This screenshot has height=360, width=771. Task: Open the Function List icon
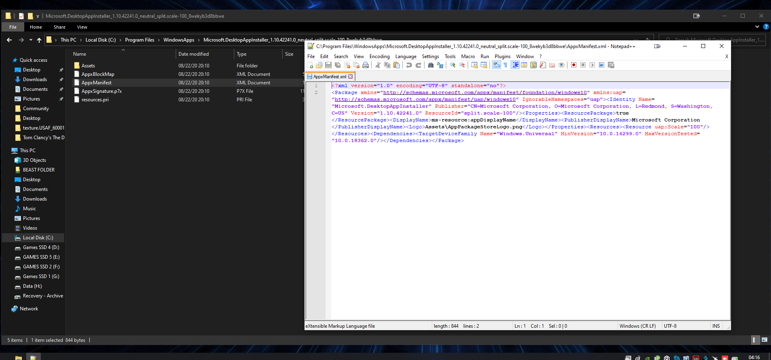coord(543,65)
